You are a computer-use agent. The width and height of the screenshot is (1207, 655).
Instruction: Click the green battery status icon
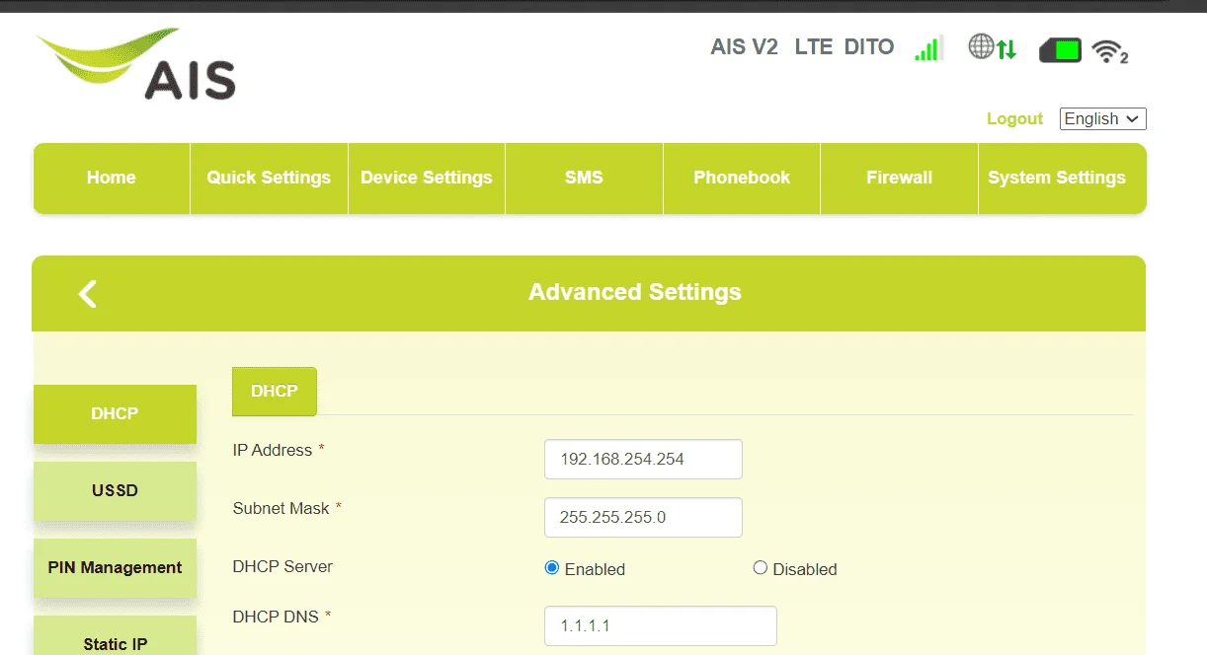(x=1060, y=49)
